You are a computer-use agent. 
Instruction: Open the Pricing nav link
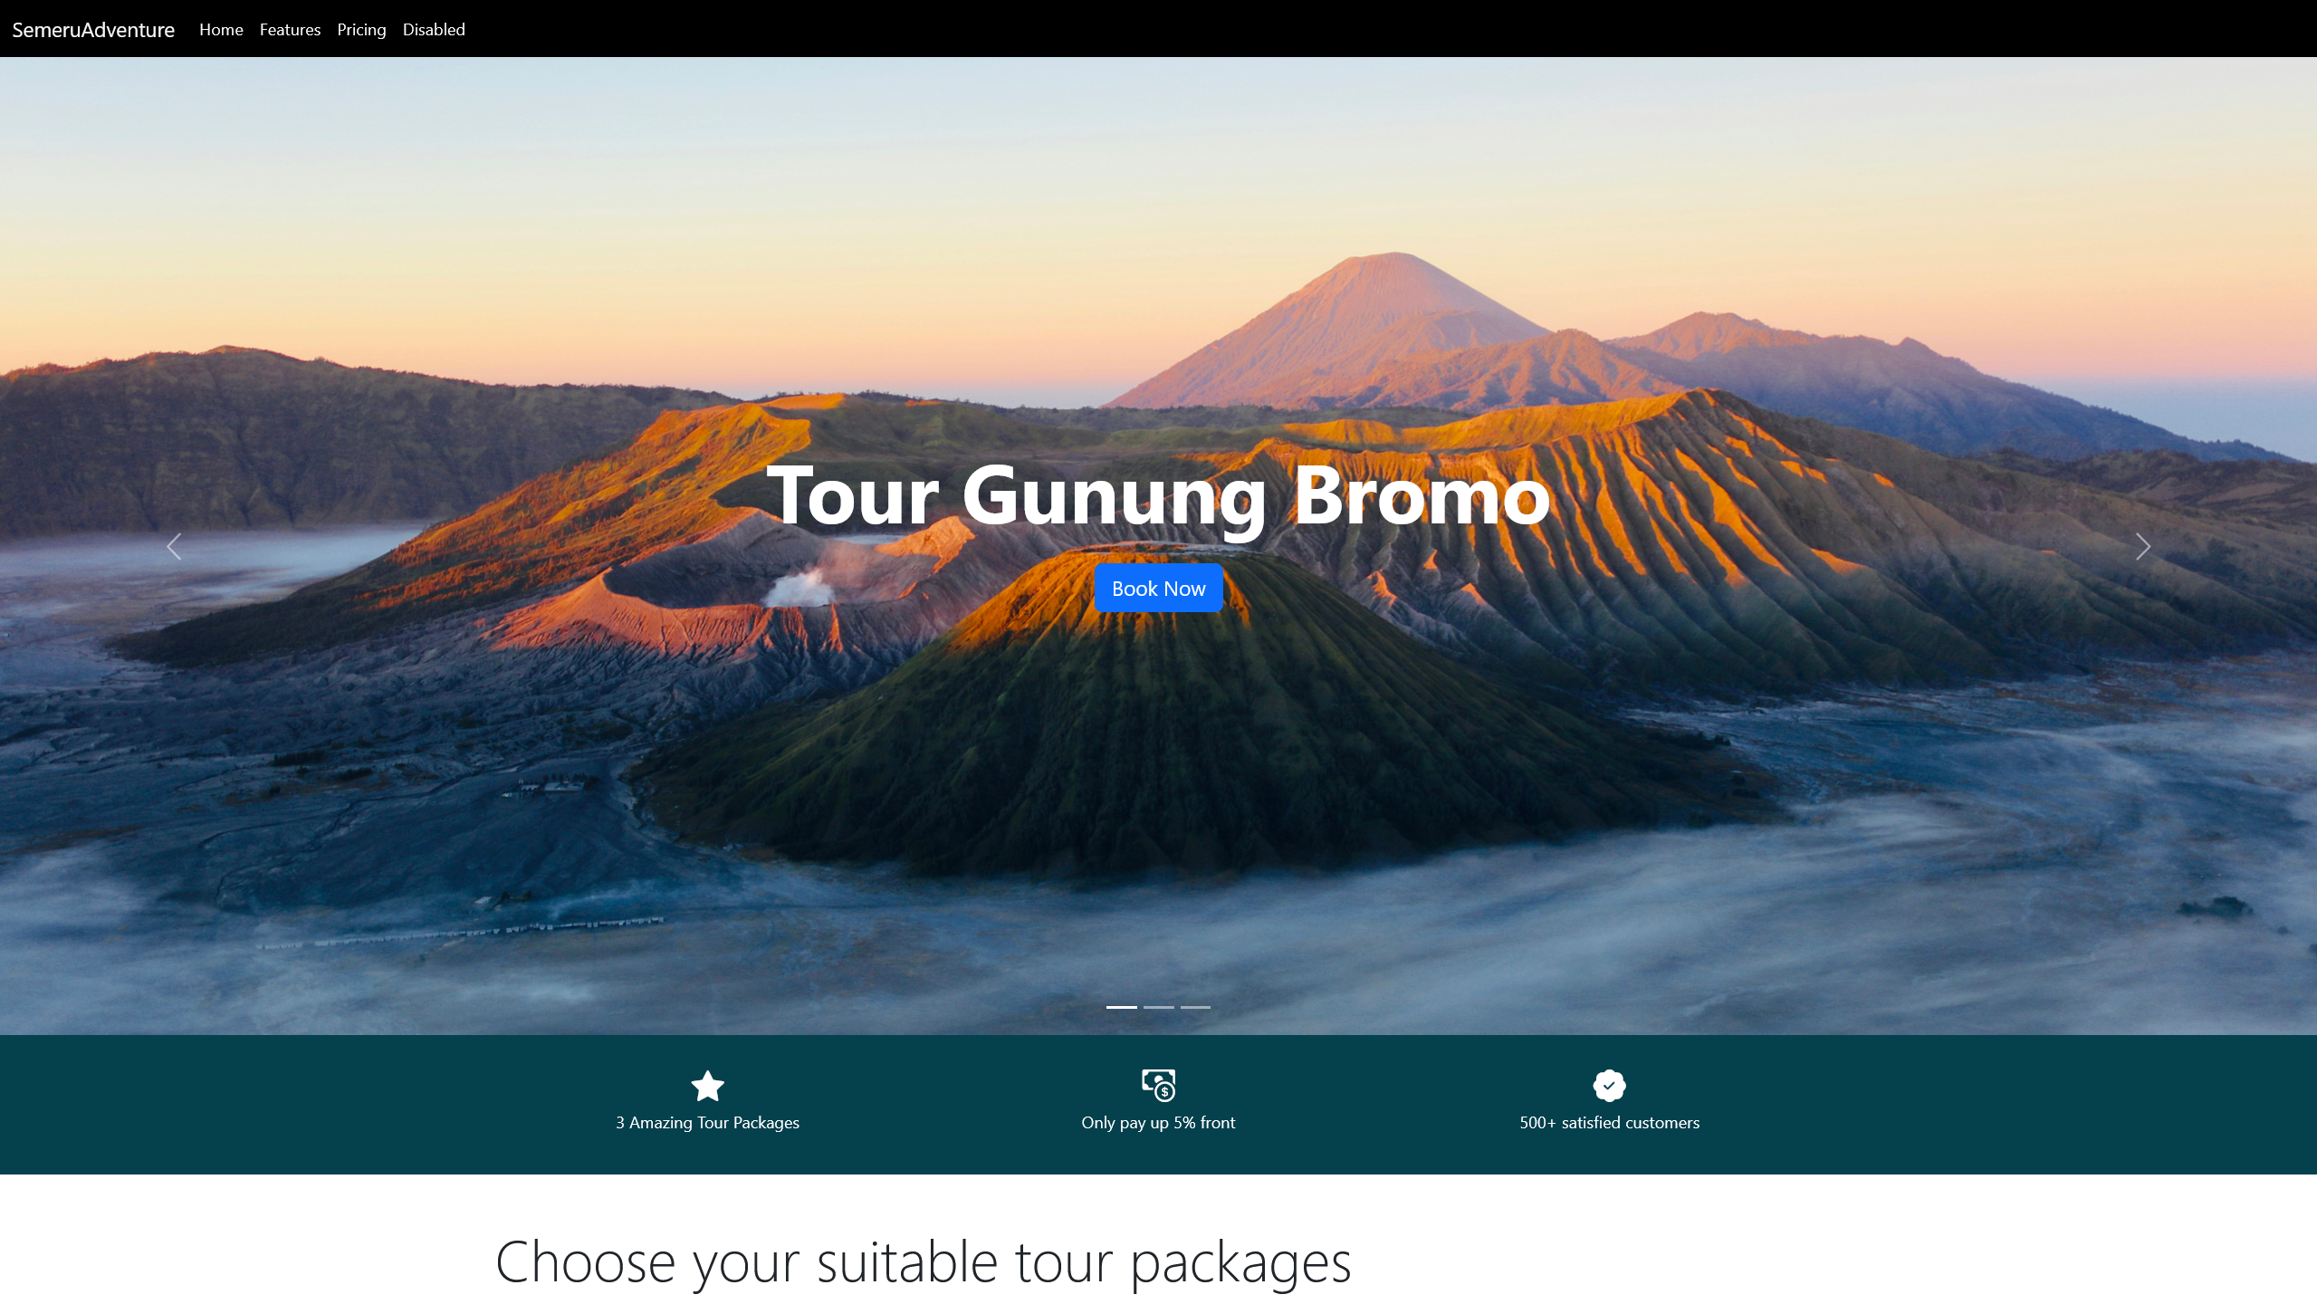point(361,29)
